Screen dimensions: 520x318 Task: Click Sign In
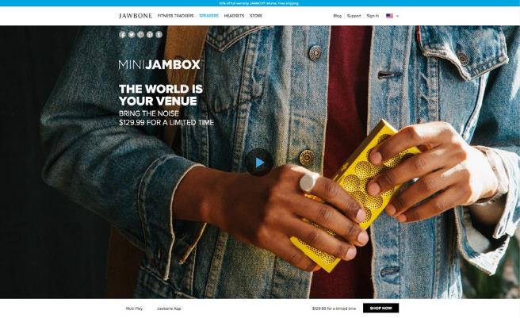(373, 16)
